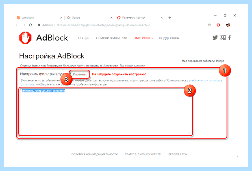Image resolution: width=252 pixels, height=171 pixels.
Task: Open ПОЛИТИКА КОНФИДЕНЦИАЛЬНОСТИ footer link
Action: tap(94, 154)
